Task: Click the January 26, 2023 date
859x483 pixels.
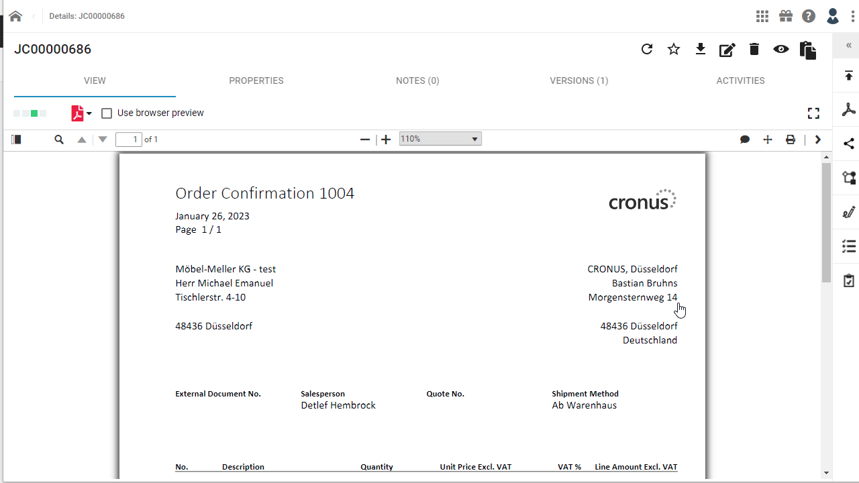Action: (x=212, y=216)
